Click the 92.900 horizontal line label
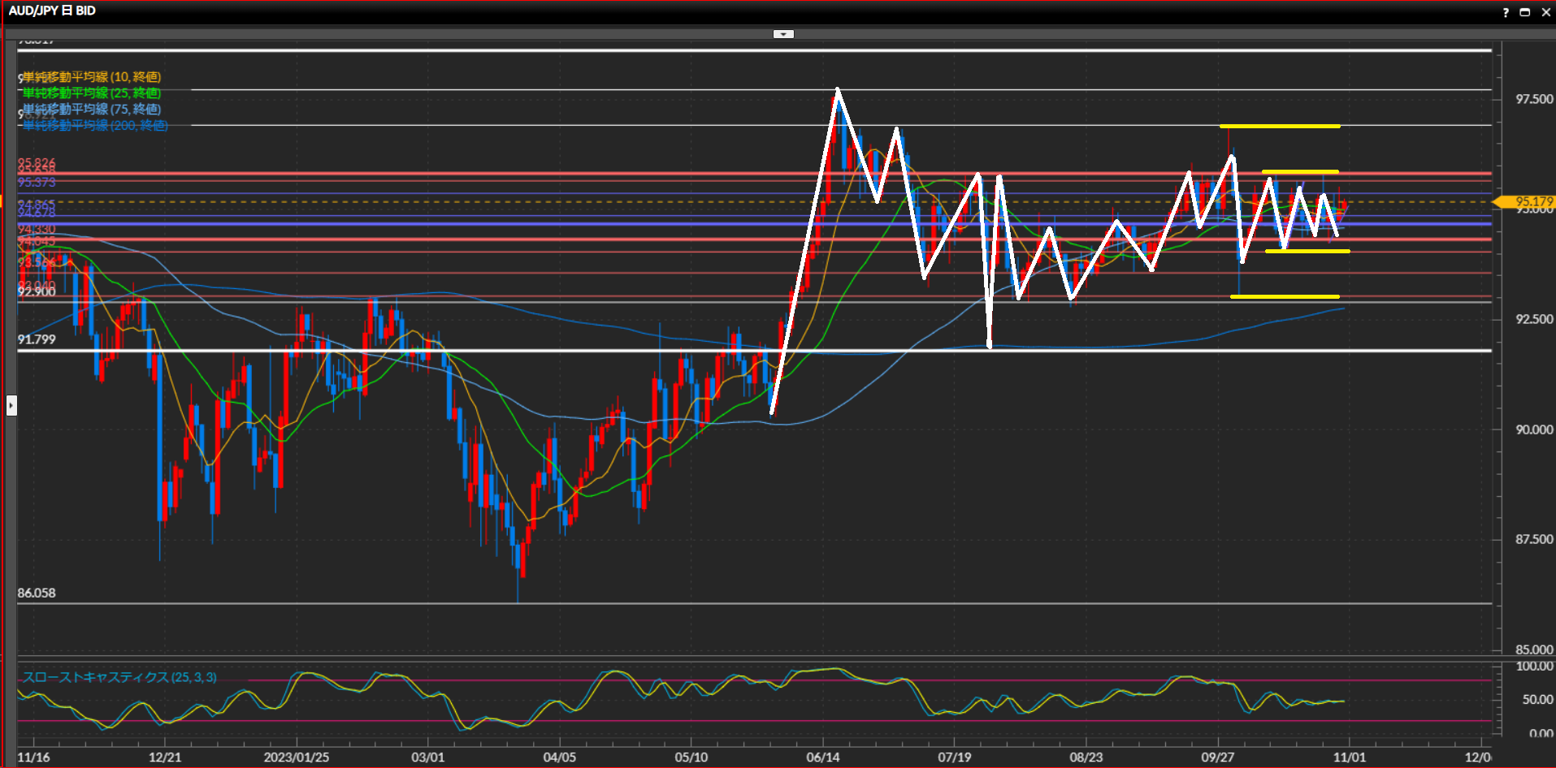 [x=37, y=292]
